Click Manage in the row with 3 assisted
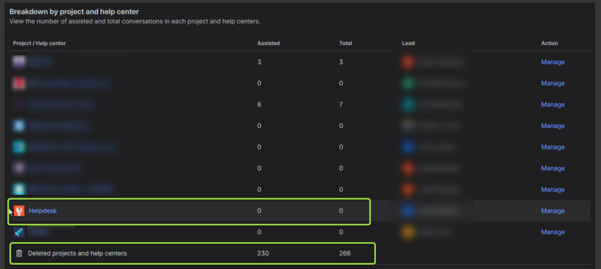The height and width of the screenshot is (269, 601). tap(552, 62)
